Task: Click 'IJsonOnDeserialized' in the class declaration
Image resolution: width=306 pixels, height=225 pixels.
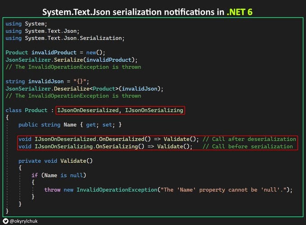Action: tap(88, 110)
